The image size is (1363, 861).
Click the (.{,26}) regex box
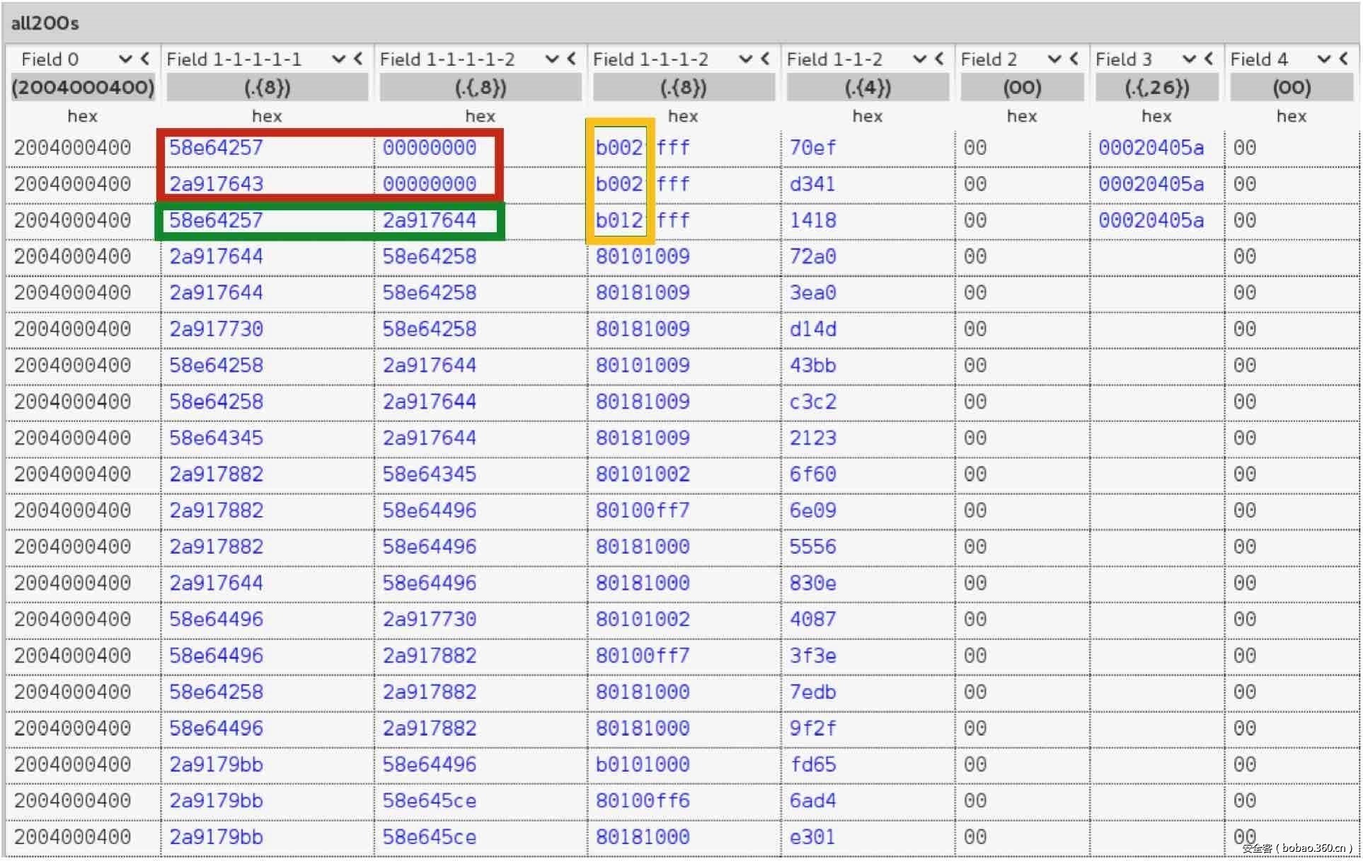tap(1156, 88)
